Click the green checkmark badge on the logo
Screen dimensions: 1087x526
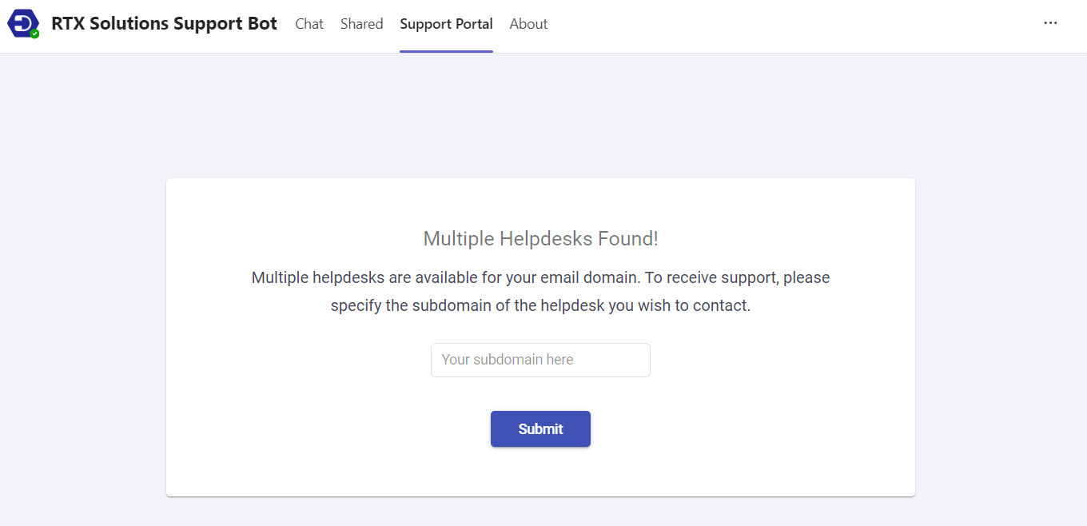click(x=33, y=33)
